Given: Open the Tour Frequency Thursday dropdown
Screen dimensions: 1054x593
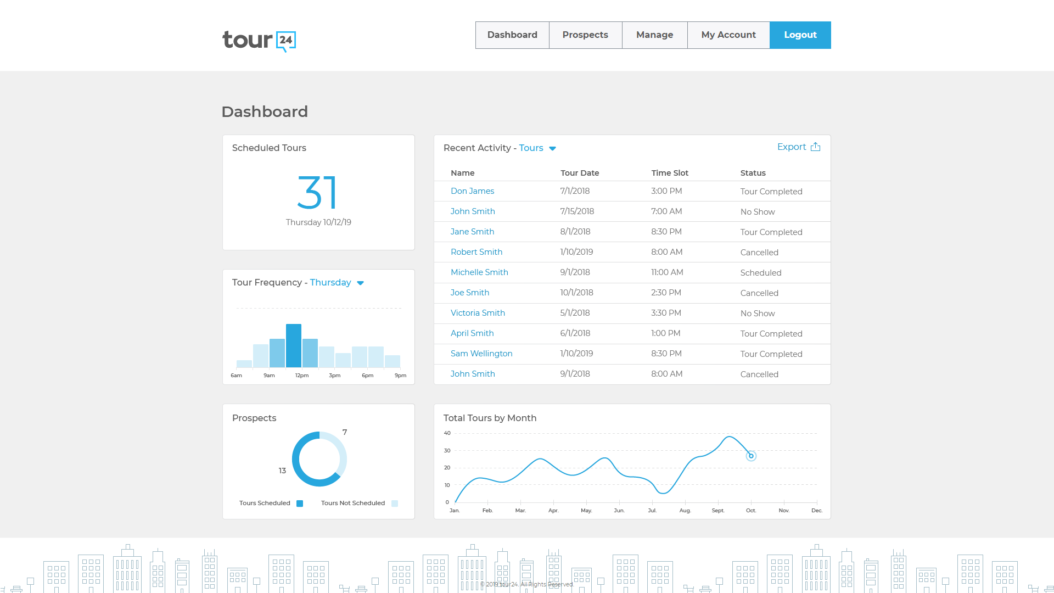Looking at the screenshot, I should click(361, 283).
